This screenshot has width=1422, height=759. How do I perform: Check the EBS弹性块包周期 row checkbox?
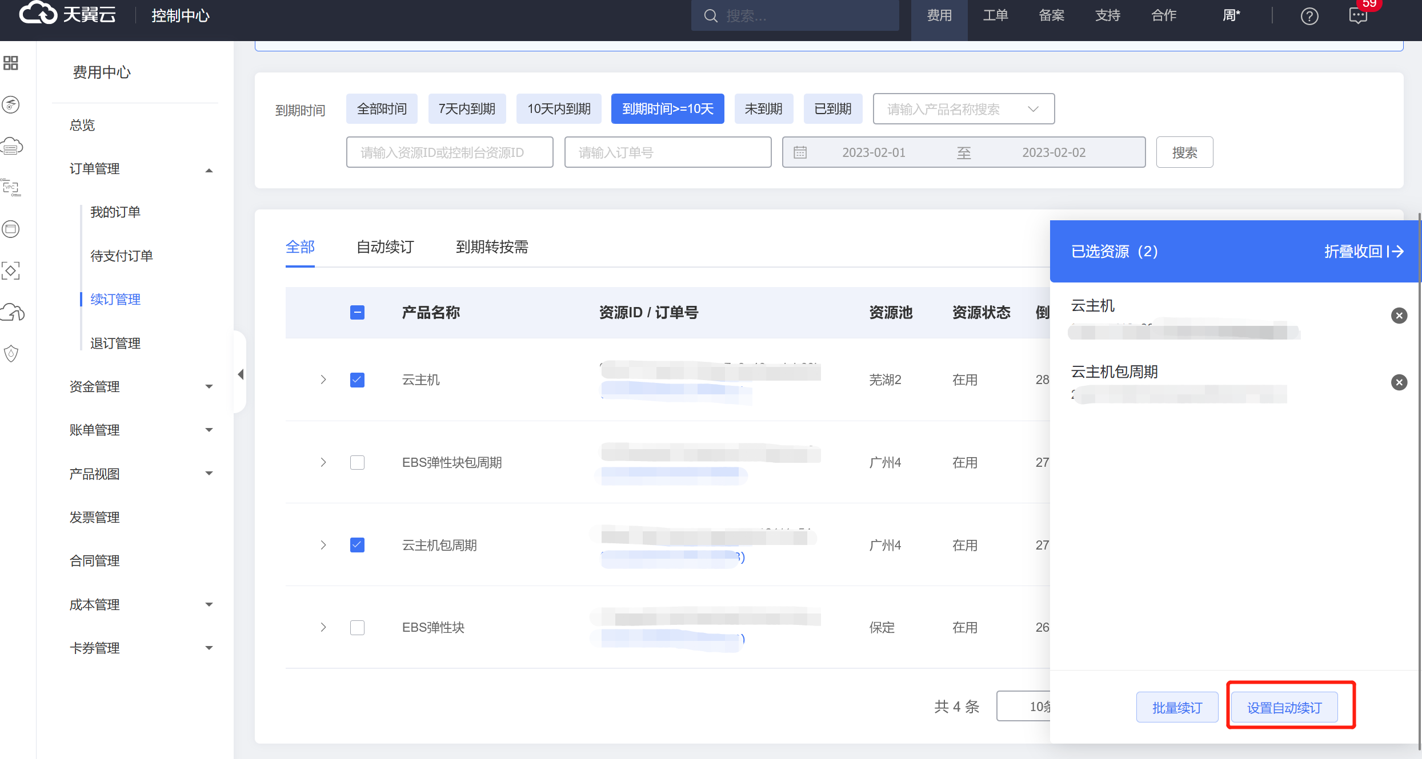tap(357, 462)
